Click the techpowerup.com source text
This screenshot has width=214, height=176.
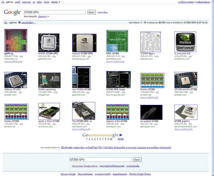[81, 59]
